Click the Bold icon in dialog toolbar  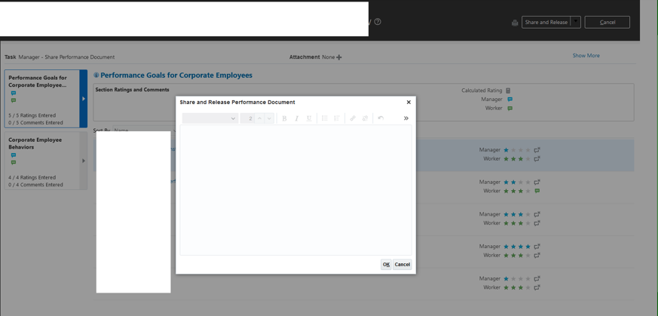coord(284,118)
